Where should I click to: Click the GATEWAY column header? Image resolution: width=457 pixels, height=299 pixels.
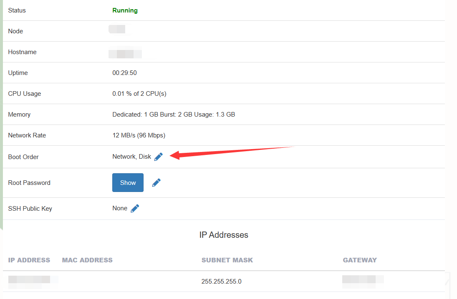(360, 260)
